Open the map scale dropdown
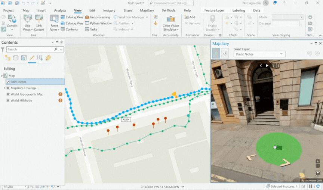 25,187
